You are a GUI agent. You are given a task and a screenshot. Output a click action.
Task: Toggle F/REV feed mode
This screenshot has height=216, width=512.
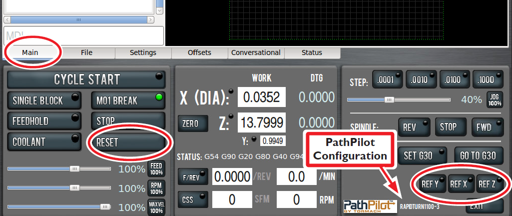click(x=193, y=176)
